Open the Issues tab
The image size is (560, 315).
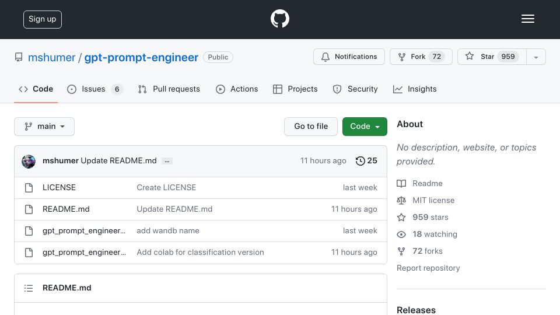pos(94,89)
